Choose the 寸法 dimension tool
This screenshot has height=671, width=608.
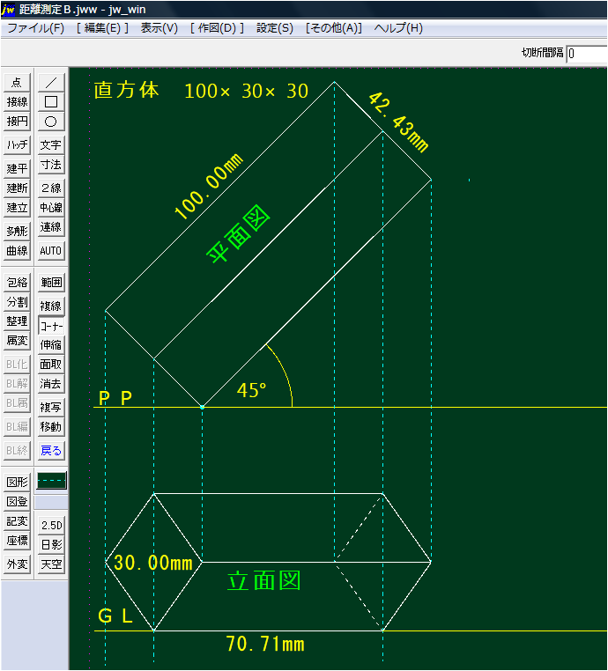tap(51, 165)
